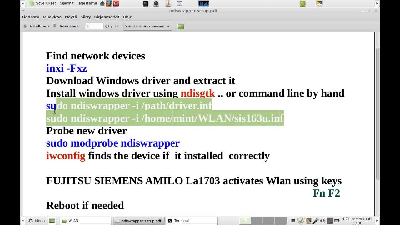Screen dimensions: 400x225
Task: Switch to ndiswrapper setup.pdf taskbar button
Action: [138, 221]
